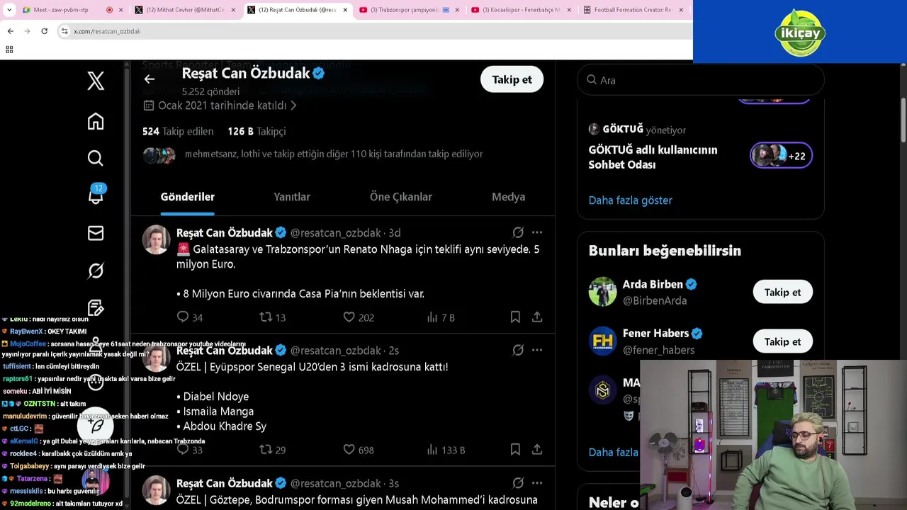
Task: Go back using profile back arrow
Action: pyautogui.click(x=149, y=79)
